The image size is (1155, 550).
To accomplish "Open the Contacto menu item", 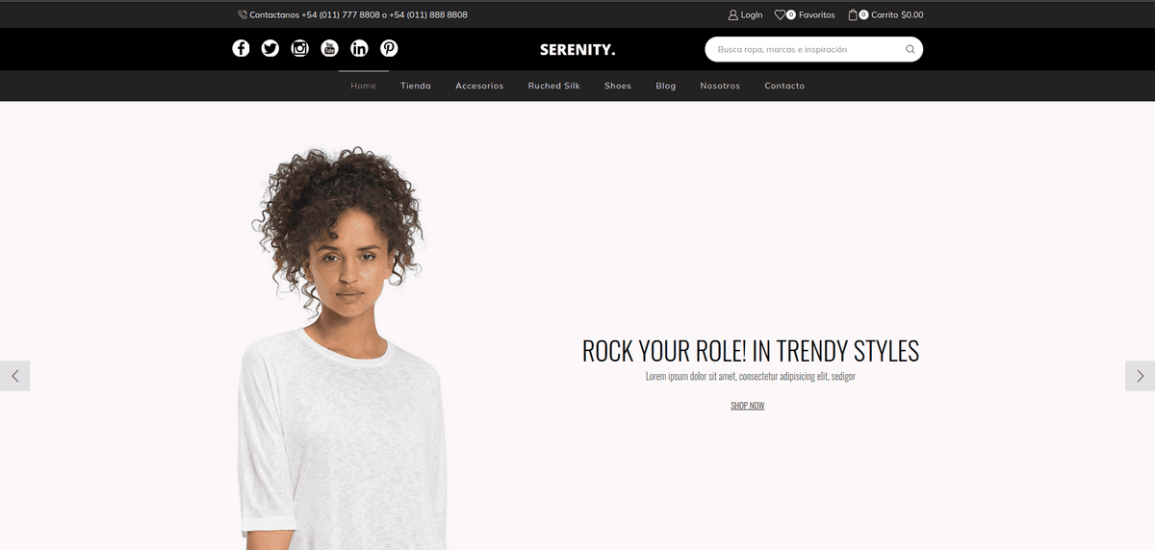I will (x=784, y=86).
